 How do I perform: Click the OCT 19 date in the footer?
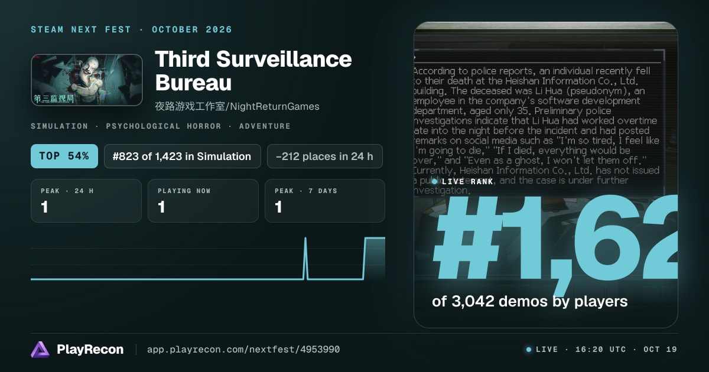[x=660, y=350]
